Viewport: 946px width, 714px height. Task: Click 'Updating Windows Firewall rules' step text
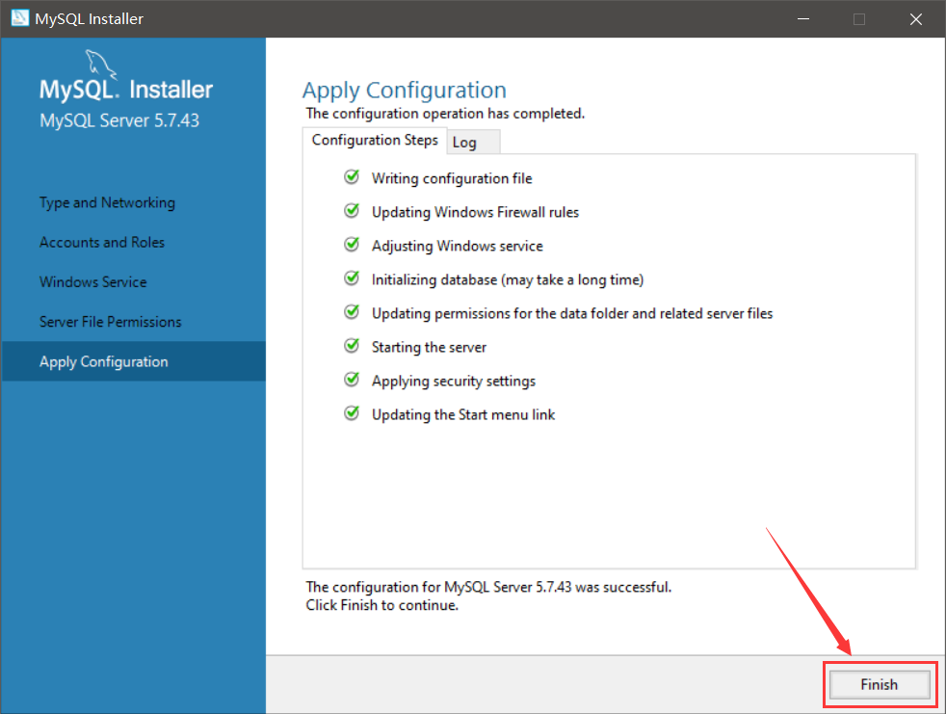point(476,212)
